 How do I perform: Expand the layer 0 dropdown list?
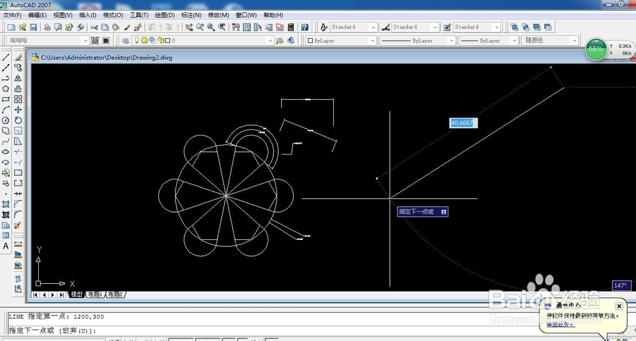pos(270,41)
